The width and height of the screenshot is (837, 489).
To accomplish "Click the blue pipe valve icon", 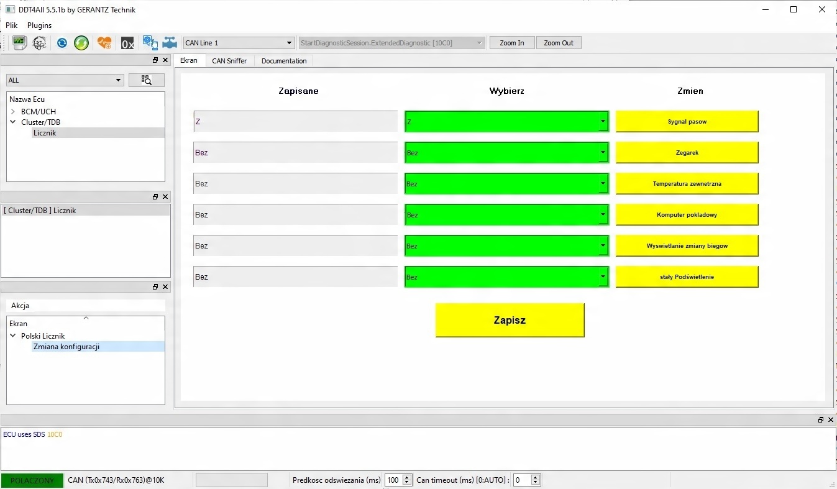I will (169, 43).
